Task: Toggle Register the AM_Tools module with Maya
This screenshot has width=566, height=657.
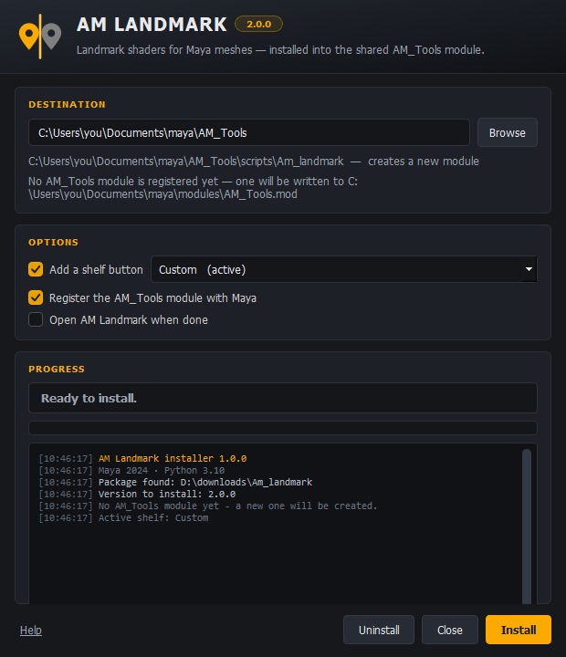Action: [x=36, y=297]
